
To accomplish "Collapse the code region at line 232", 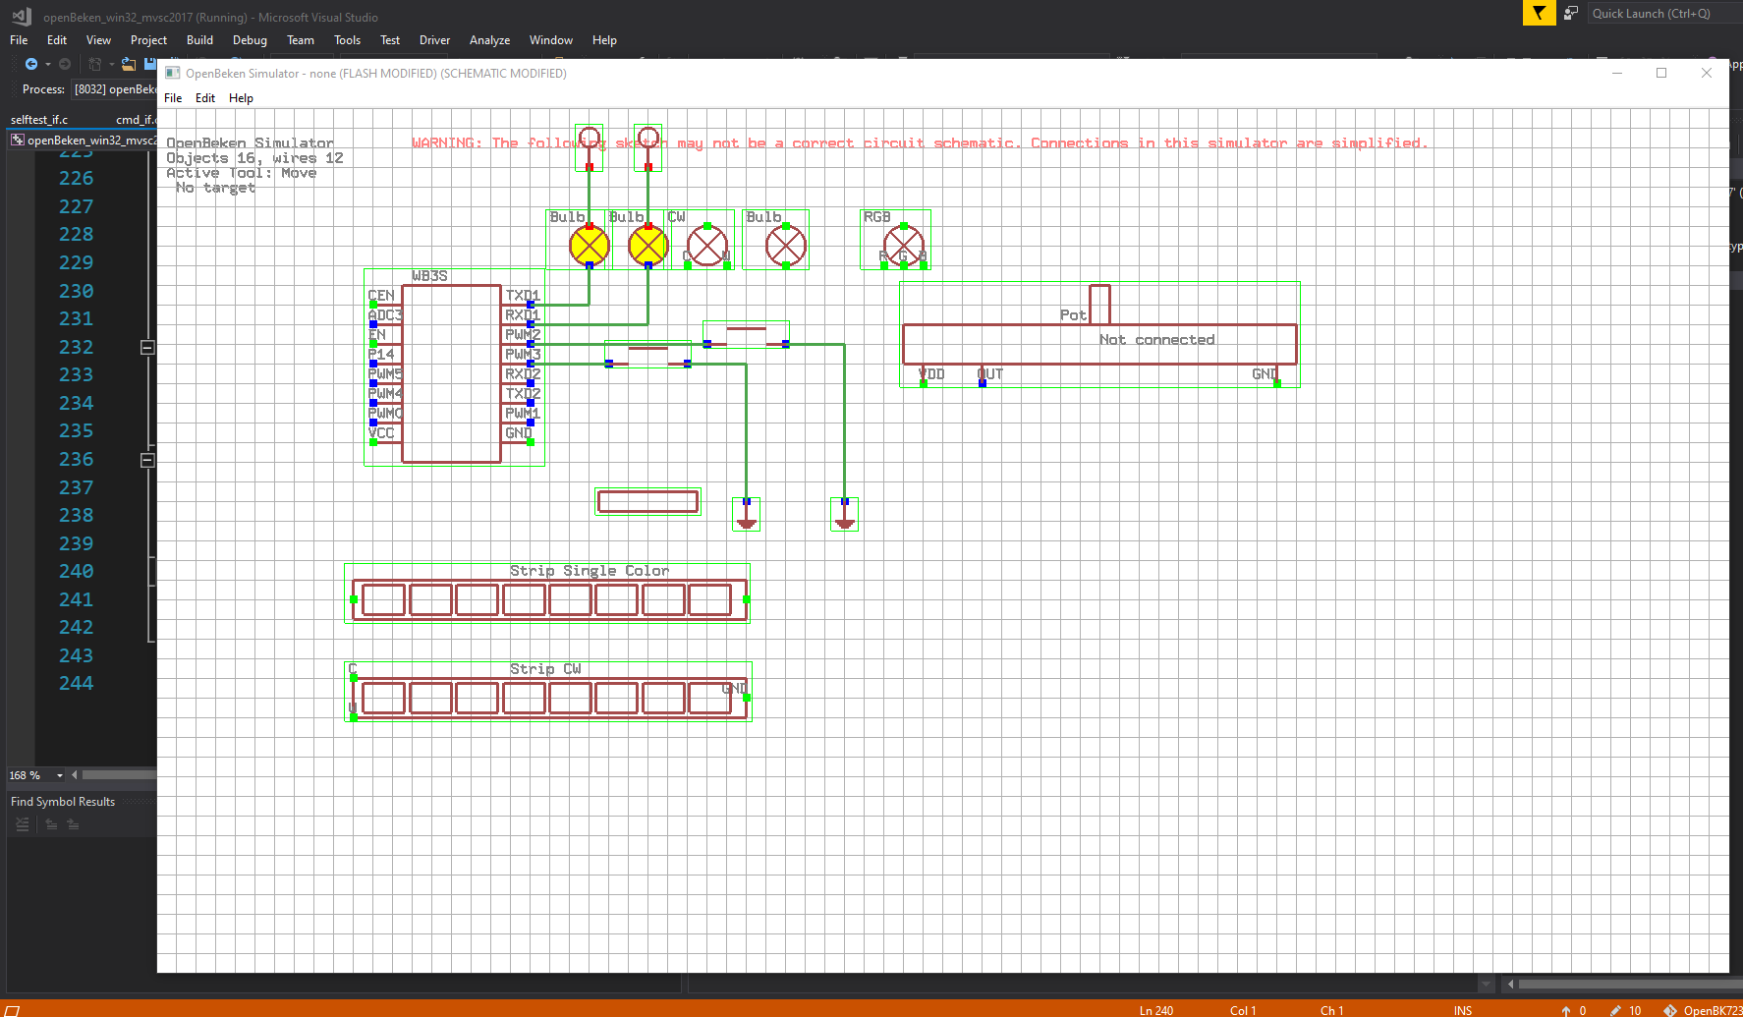I will coord(147,348).
